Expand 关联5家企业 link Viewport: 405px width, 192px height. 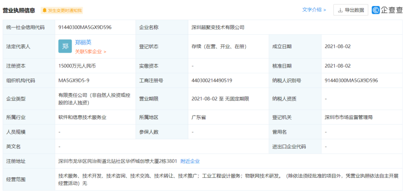click(91, 52)
